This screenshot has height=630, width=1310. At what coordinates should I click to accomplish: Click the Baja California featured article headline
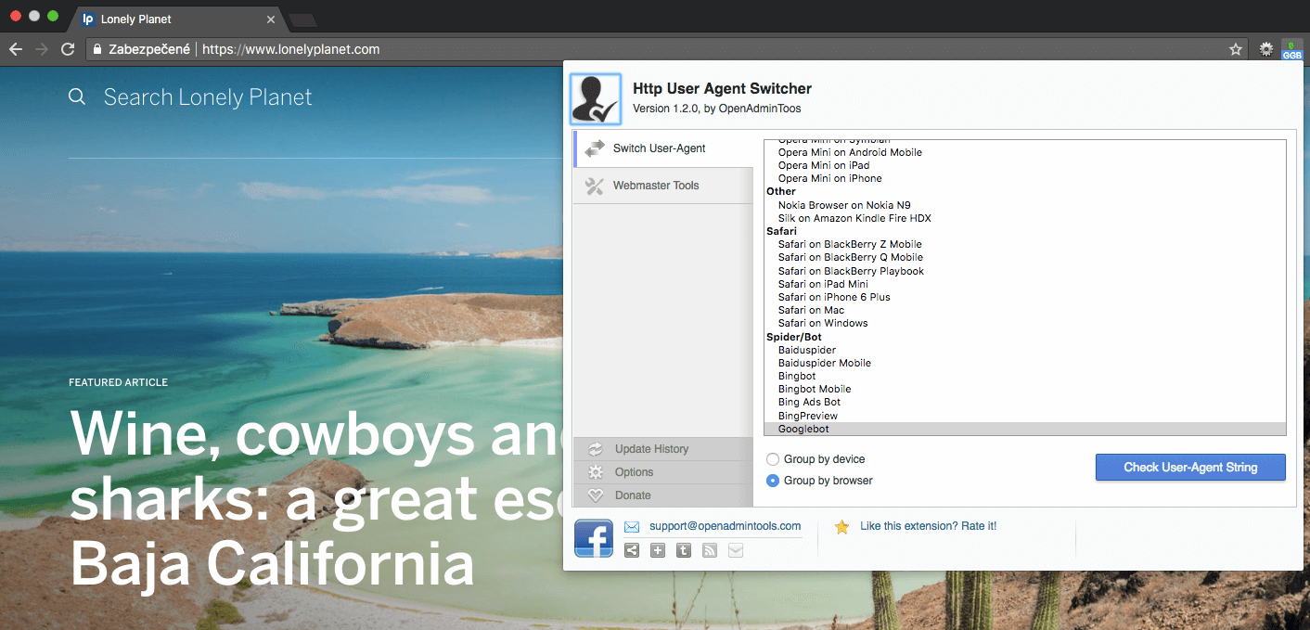(315, 498)
